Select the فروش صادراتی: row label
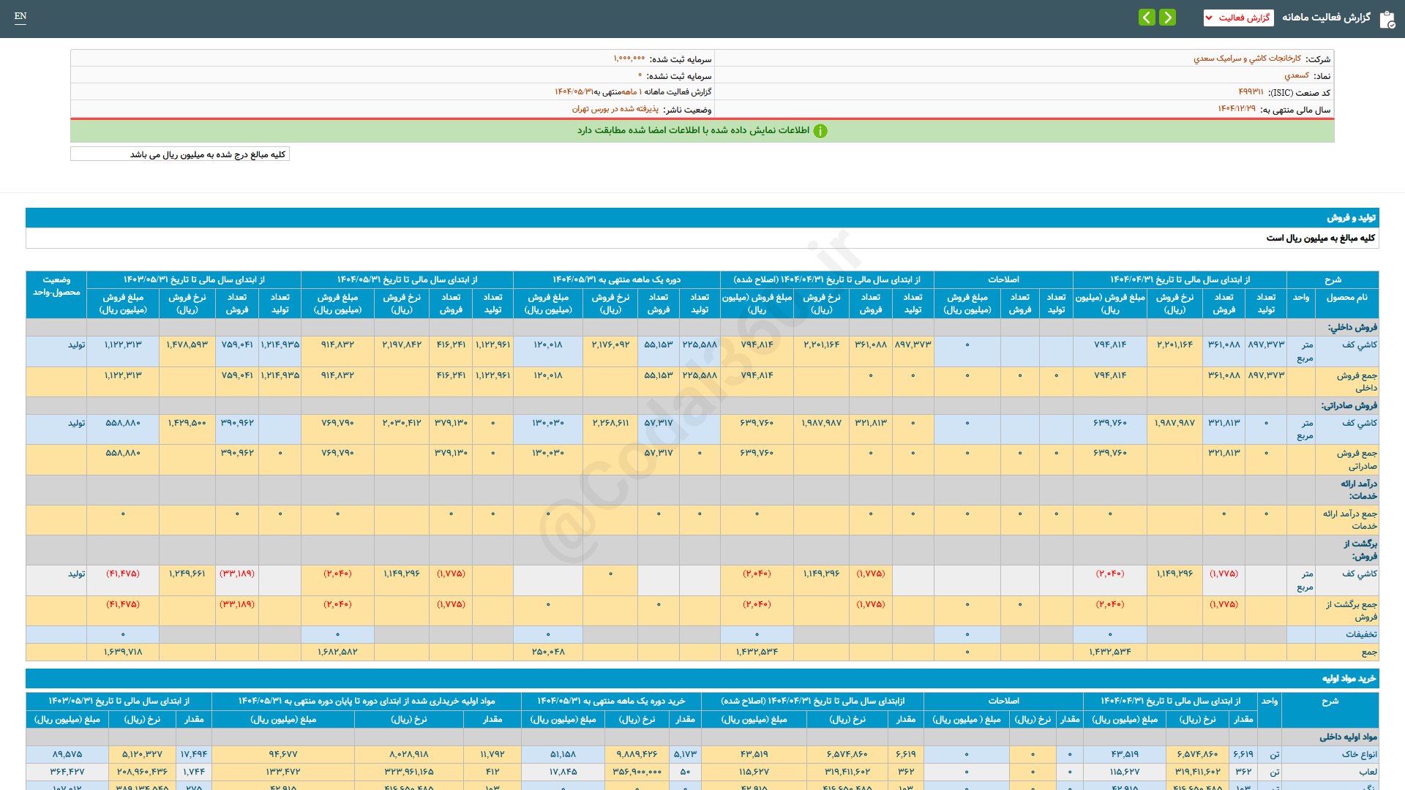 tap(1349, 406)
